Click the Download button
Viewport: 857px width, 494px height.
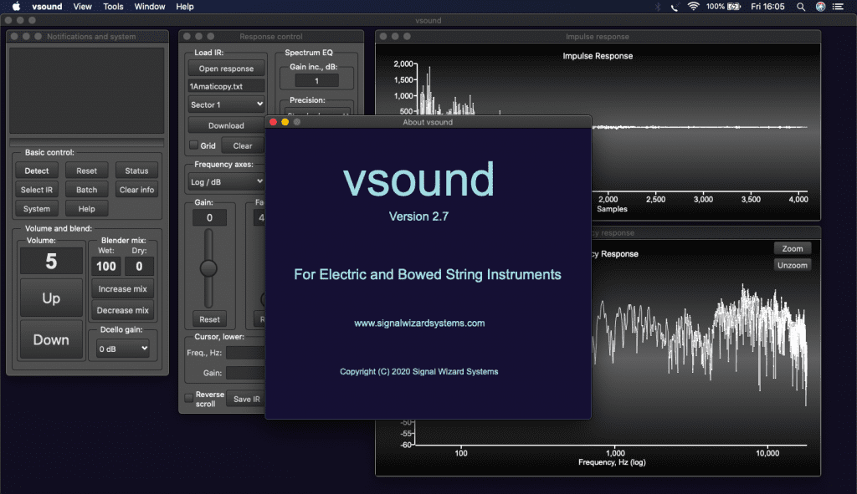(x=226, y=125)
